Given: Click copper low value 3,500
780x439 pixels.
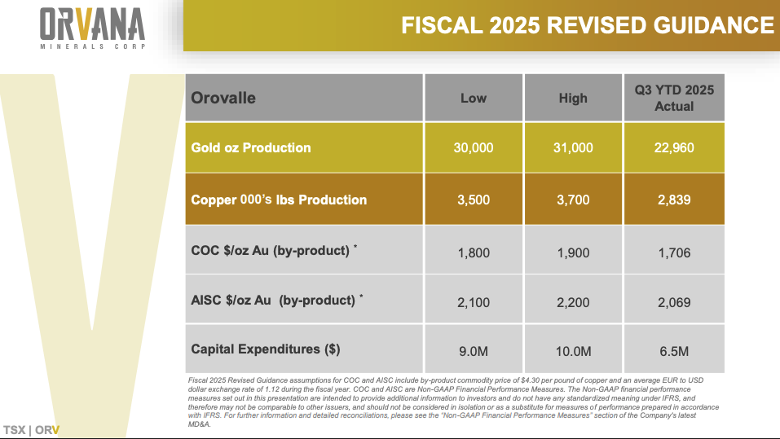Looking at the screenshot, I should point(473,200).
